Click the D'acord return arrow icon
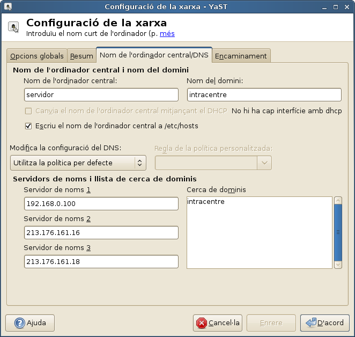This screenshot has width=355, height=337. click(310, 323)
